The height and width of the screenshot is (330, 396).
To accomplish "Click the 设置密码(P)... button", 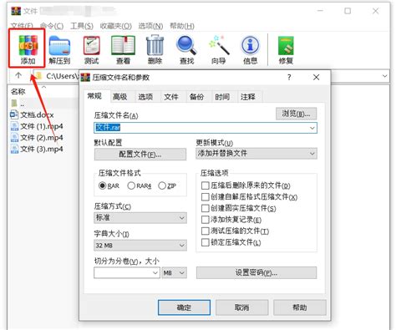I will tap(256, 272).
